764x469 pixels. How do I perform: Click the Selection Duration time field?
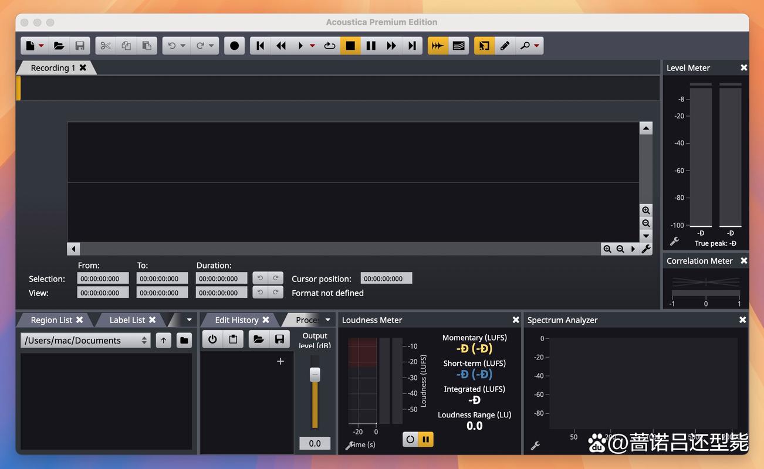221,278
